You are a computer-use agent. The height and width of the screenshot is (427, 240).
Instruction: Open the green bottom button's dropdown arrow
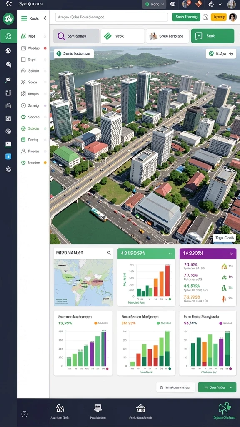tap(231, 387)
